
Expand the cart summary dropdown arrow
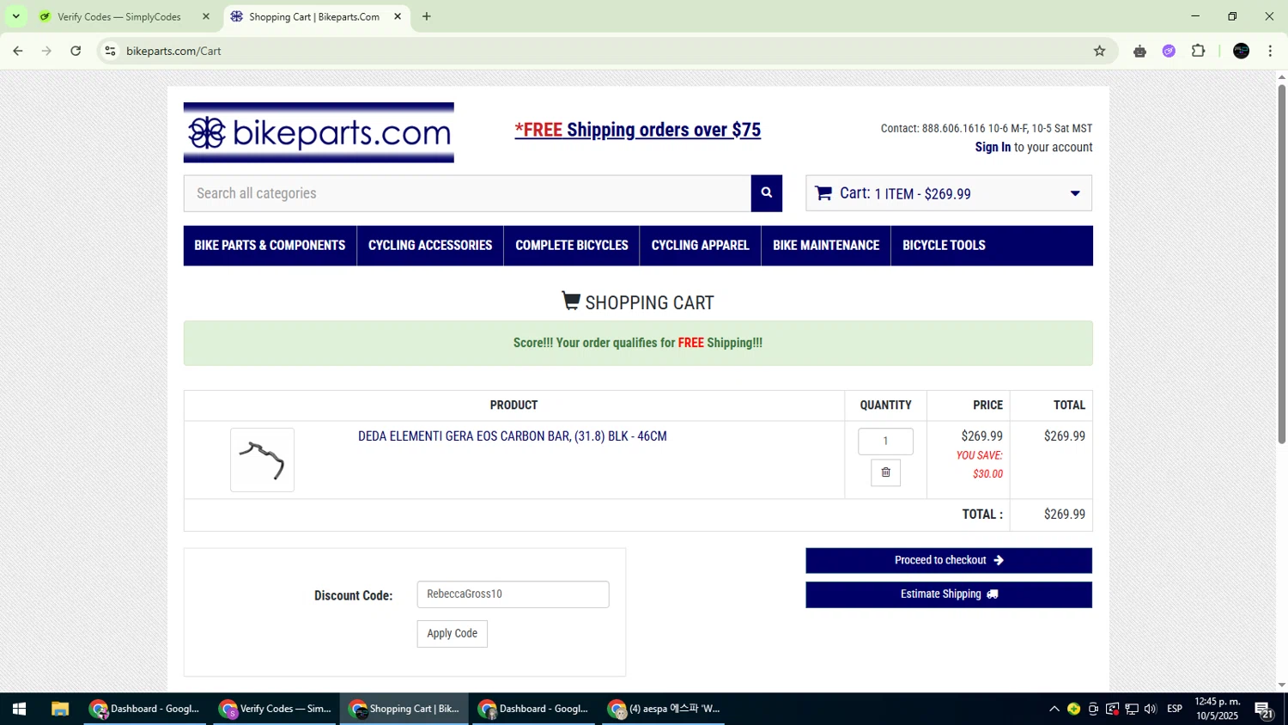coord(1074,193)
